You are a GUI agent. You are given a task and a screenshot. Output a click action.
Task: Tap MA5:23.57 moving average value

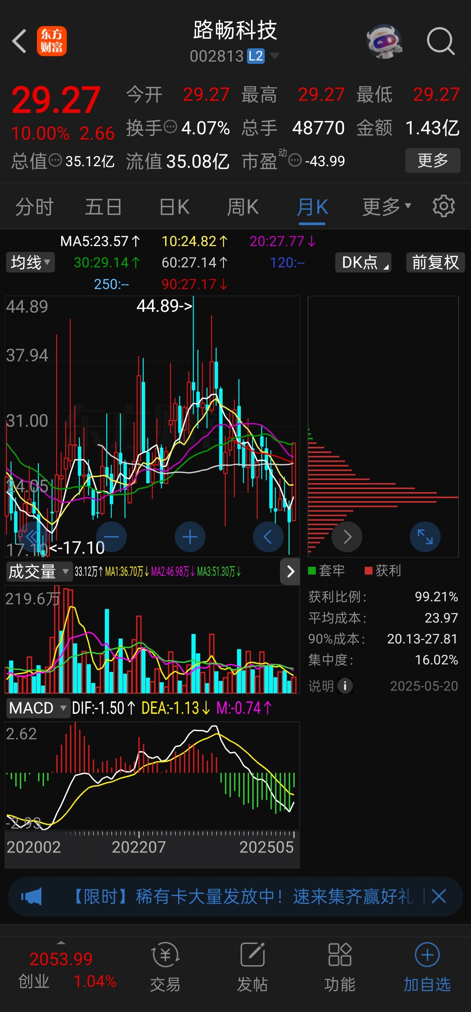(x=100, y=241)
